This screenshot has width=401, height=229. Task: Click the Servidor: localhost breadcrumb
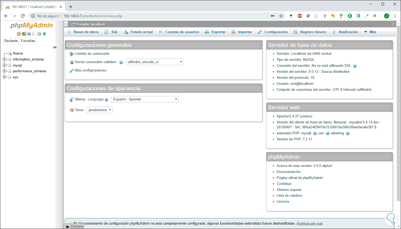91,25
